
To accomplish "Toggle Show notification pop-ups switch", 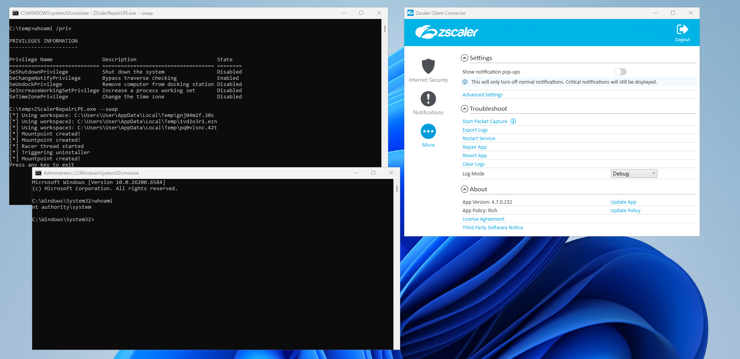I will pos(620,72).
